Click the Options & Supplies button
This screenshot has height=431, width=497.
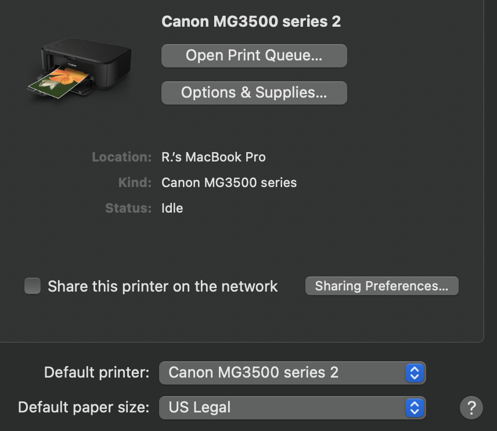point(254,93)
